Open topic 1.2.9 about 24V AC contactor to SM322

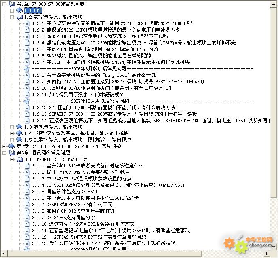coord(118,82)
